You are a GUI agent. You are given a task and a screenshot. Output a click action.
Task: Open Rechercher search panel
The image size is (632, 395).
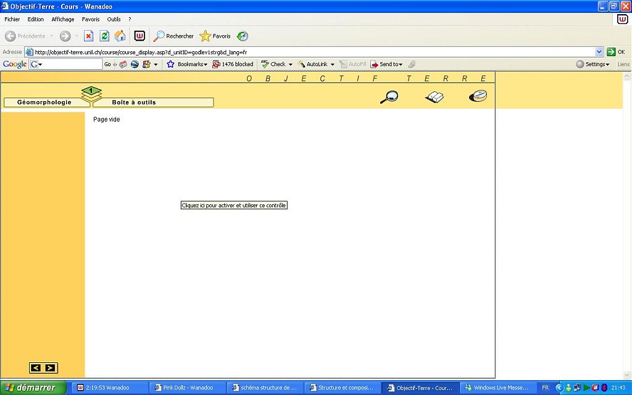[173, 36]
